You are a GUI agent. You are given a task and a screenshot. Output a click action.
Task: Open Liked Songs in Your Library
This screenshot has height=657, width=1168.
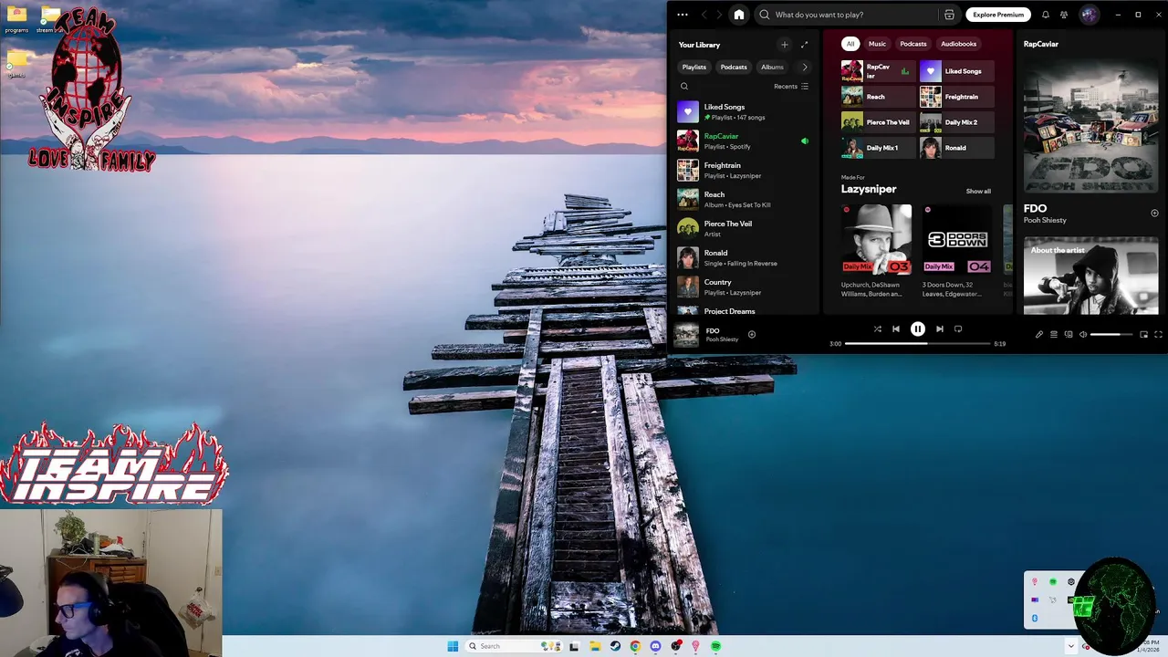[x=744, y=112]
